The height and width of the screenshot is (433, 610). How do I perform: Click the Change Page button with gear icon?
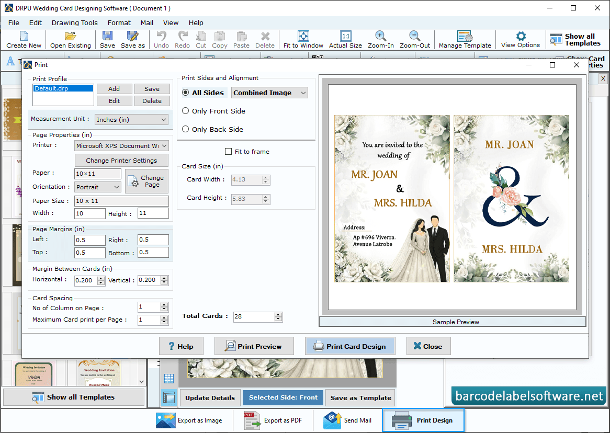pos(146,181)
